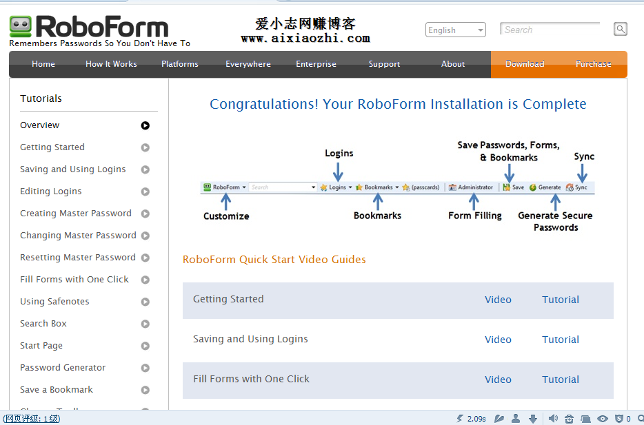Open the How It Works menu
Viewport: 644px width, 425px height.
pos(111,64)
